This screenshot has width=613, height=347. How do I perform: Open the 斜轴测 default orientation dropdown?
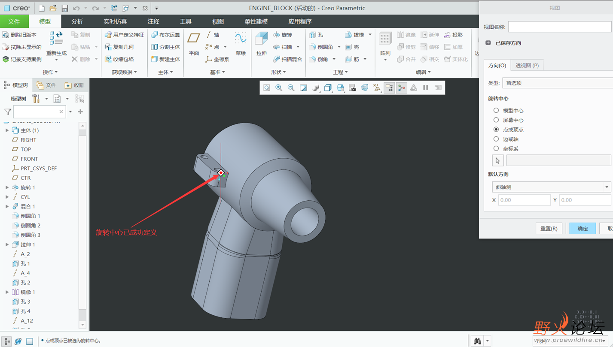[x=551, y=187]
